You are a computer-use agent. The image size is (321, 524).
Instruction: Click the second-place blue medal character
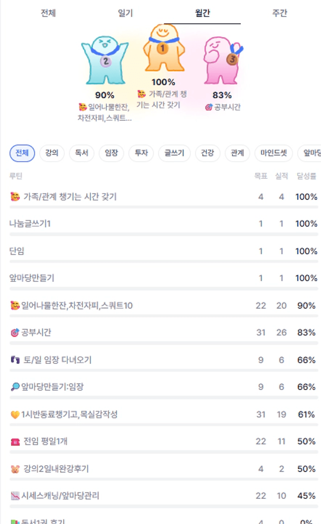pyautogui.click(x=105, y=60)
